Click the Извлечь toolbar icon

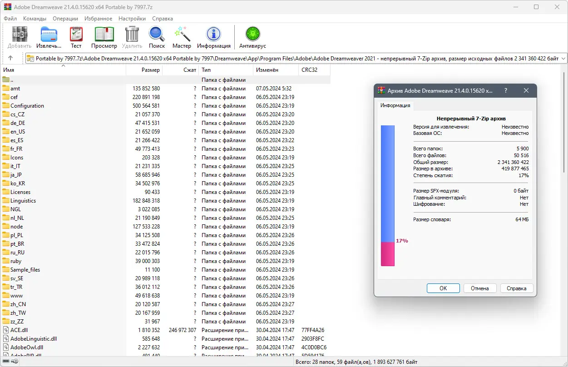pyautogui.click(x=49, y=35)
